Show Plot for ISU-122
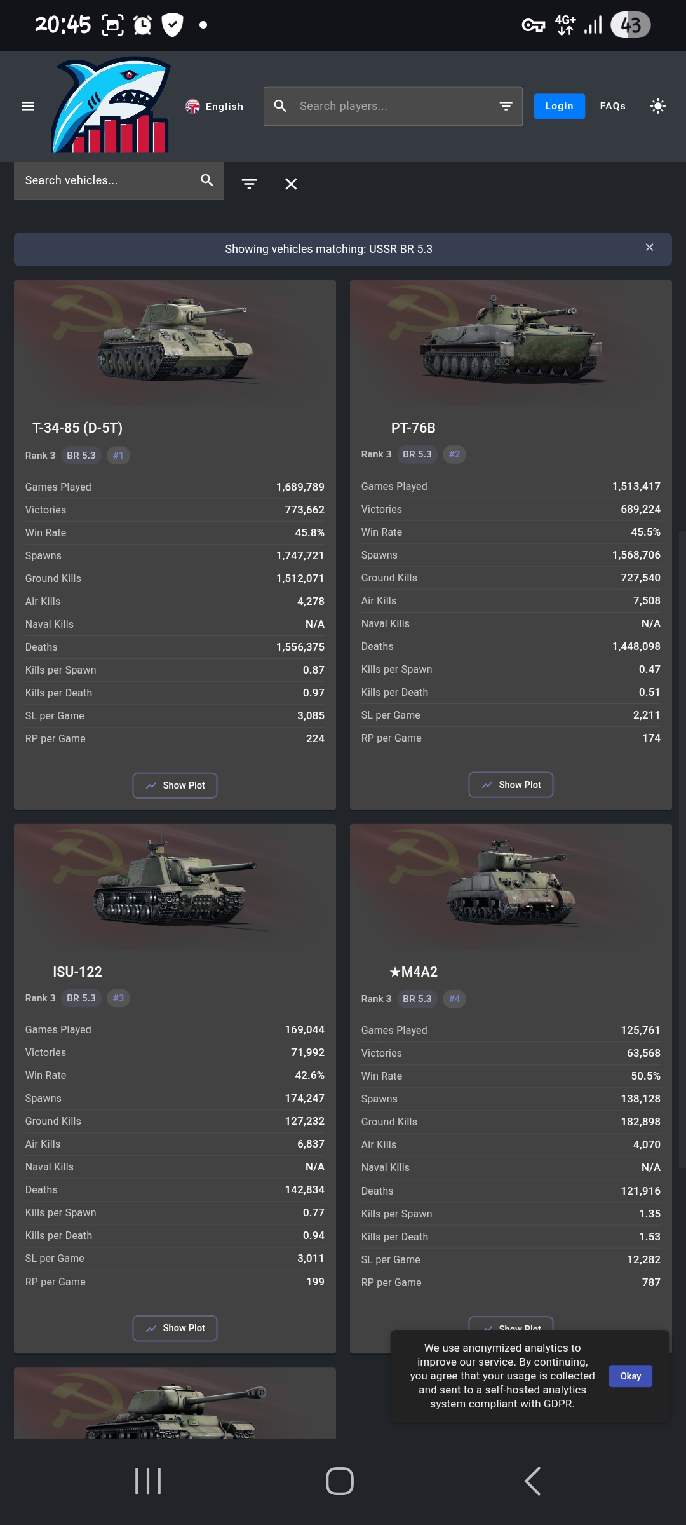686x1525 pixels. coord(175,1328)
